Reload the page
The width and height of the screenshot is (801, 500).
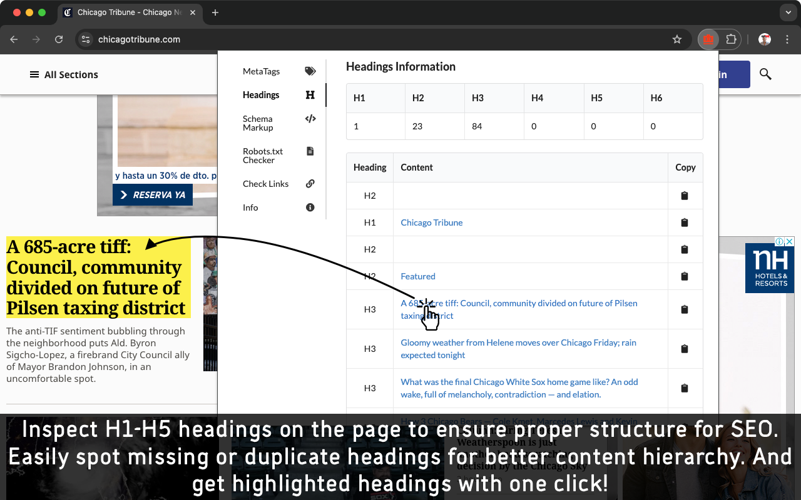pyautogui.click(x=59, y=39)
